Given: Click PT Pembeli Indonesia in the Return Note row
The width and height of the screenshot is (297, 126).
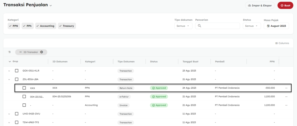Looking at the screenshot, I should coord(227,88).
